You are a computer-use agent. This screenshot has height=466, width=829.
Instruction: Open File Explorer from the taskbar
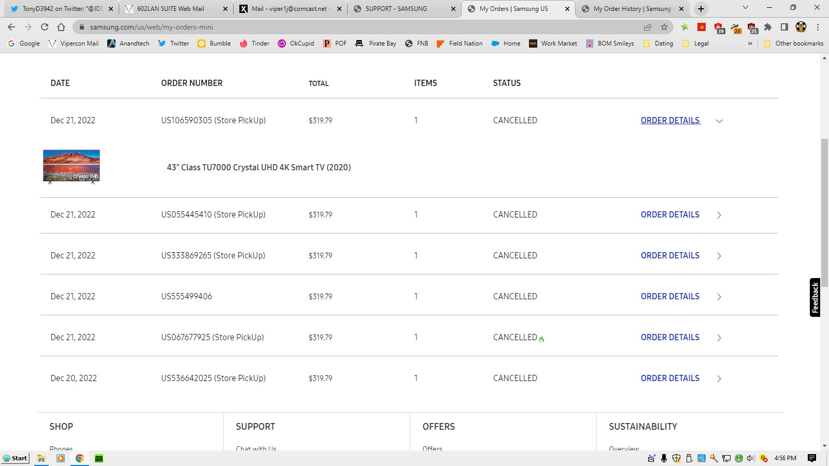[x=41, y=458]
